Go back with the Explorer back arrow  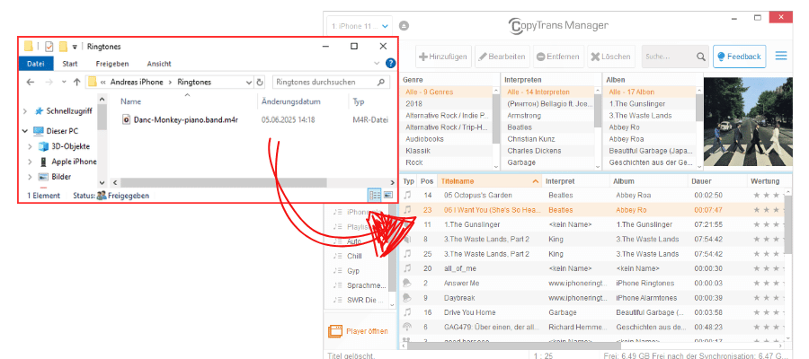[31, 82]
